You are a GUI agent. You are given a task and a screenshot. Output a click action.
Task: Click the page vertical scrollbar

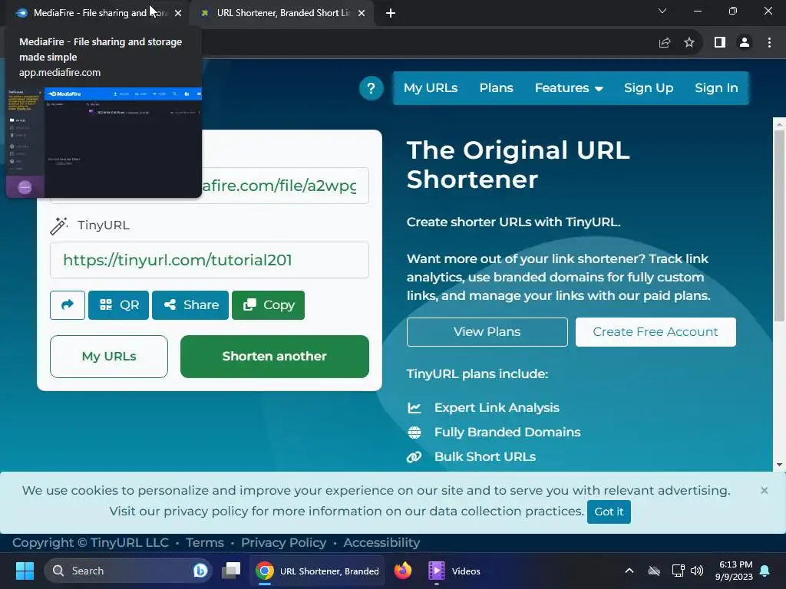(779, 225)
